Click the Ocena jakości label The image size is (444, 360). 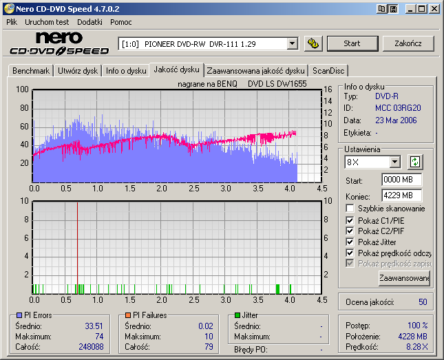click(370, 302)
